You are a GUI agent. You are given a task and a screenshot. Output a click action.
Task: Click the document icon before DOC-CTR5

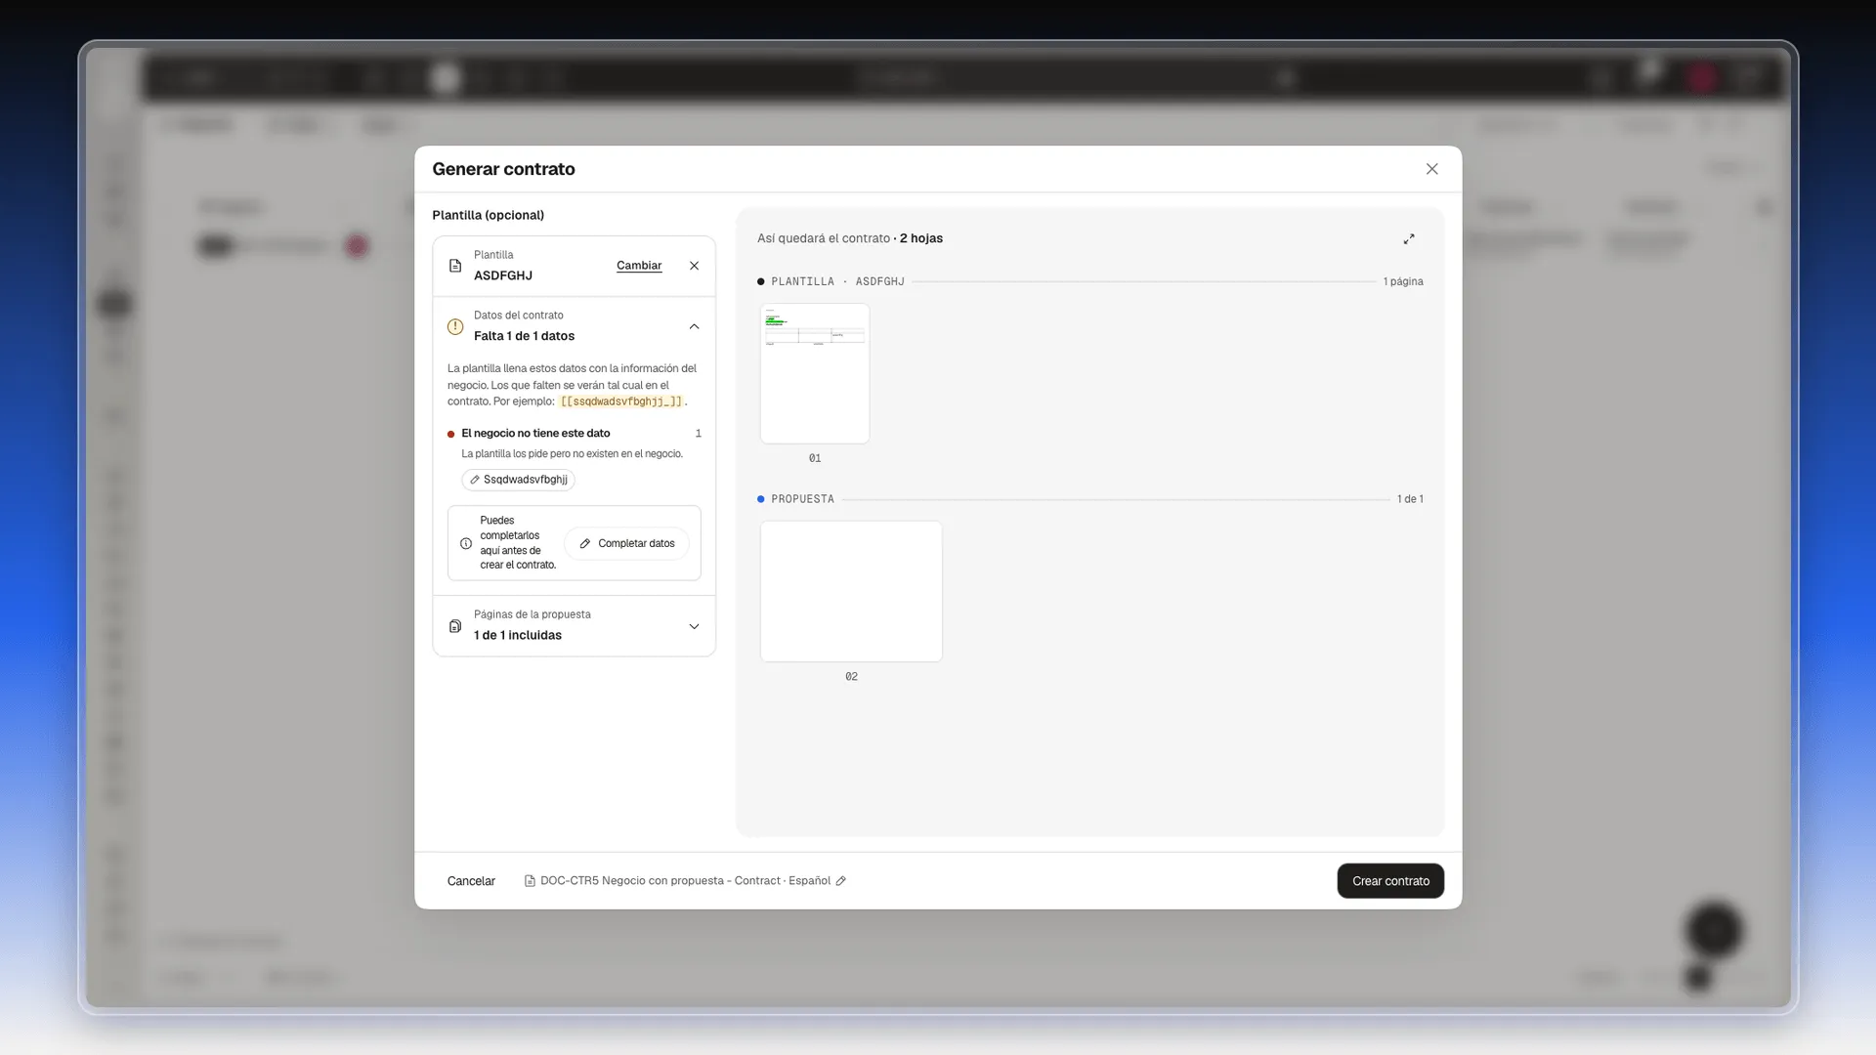coord(530,881)
